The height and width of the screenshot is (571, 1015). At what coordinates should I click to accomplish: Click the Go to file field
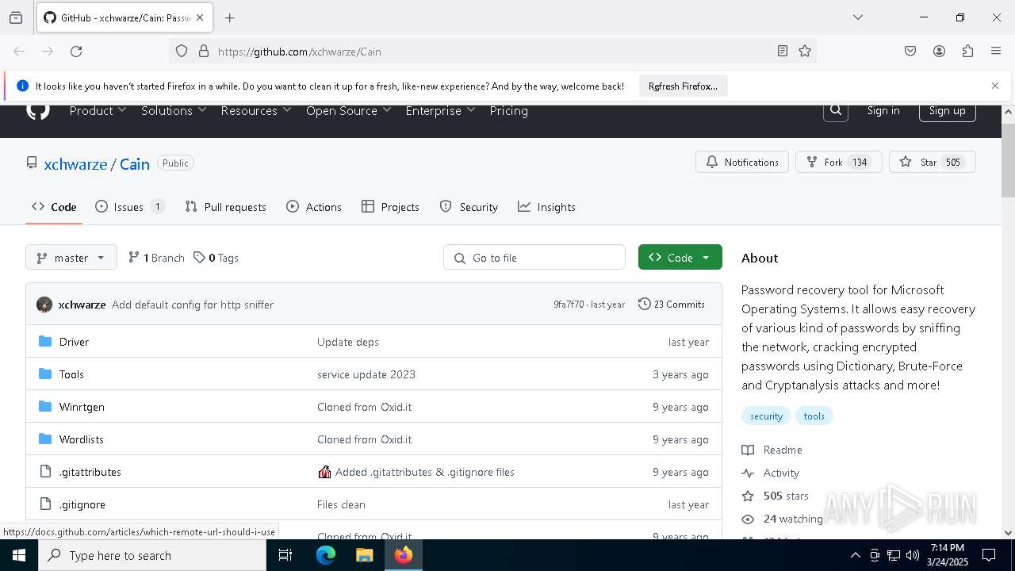tap(534, 257)
